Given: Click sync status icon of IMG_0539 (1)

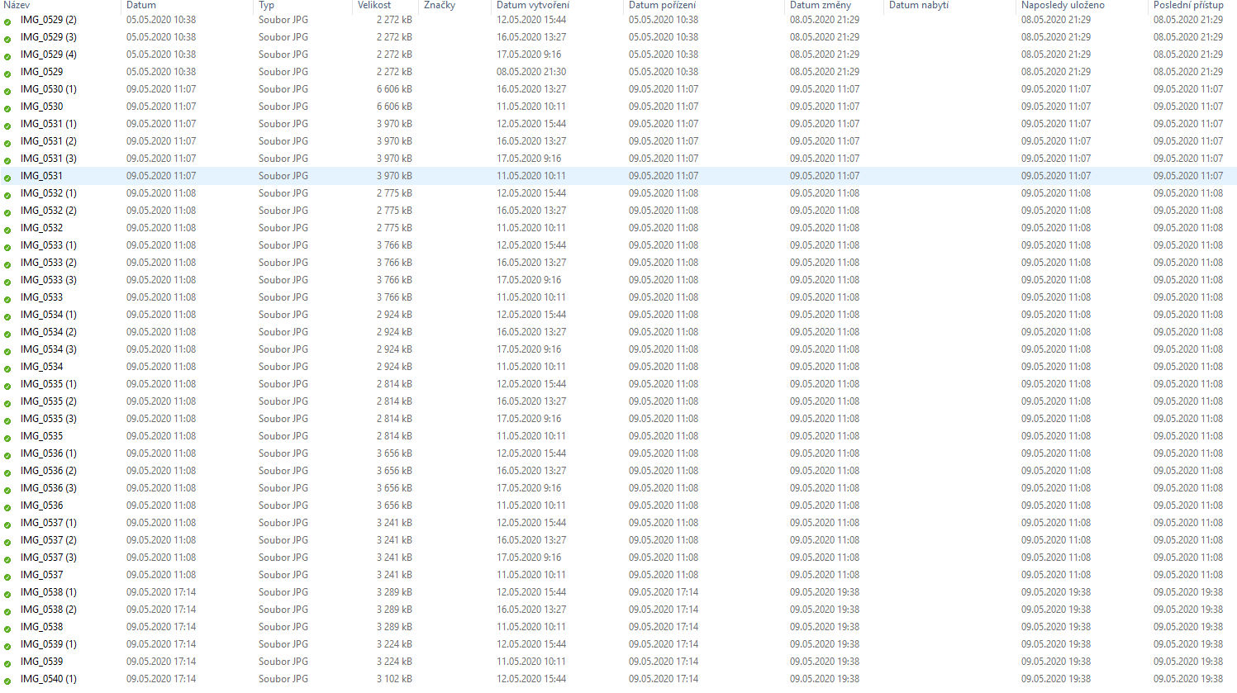Looking at the screenshot, I should [x=7, y=645].
